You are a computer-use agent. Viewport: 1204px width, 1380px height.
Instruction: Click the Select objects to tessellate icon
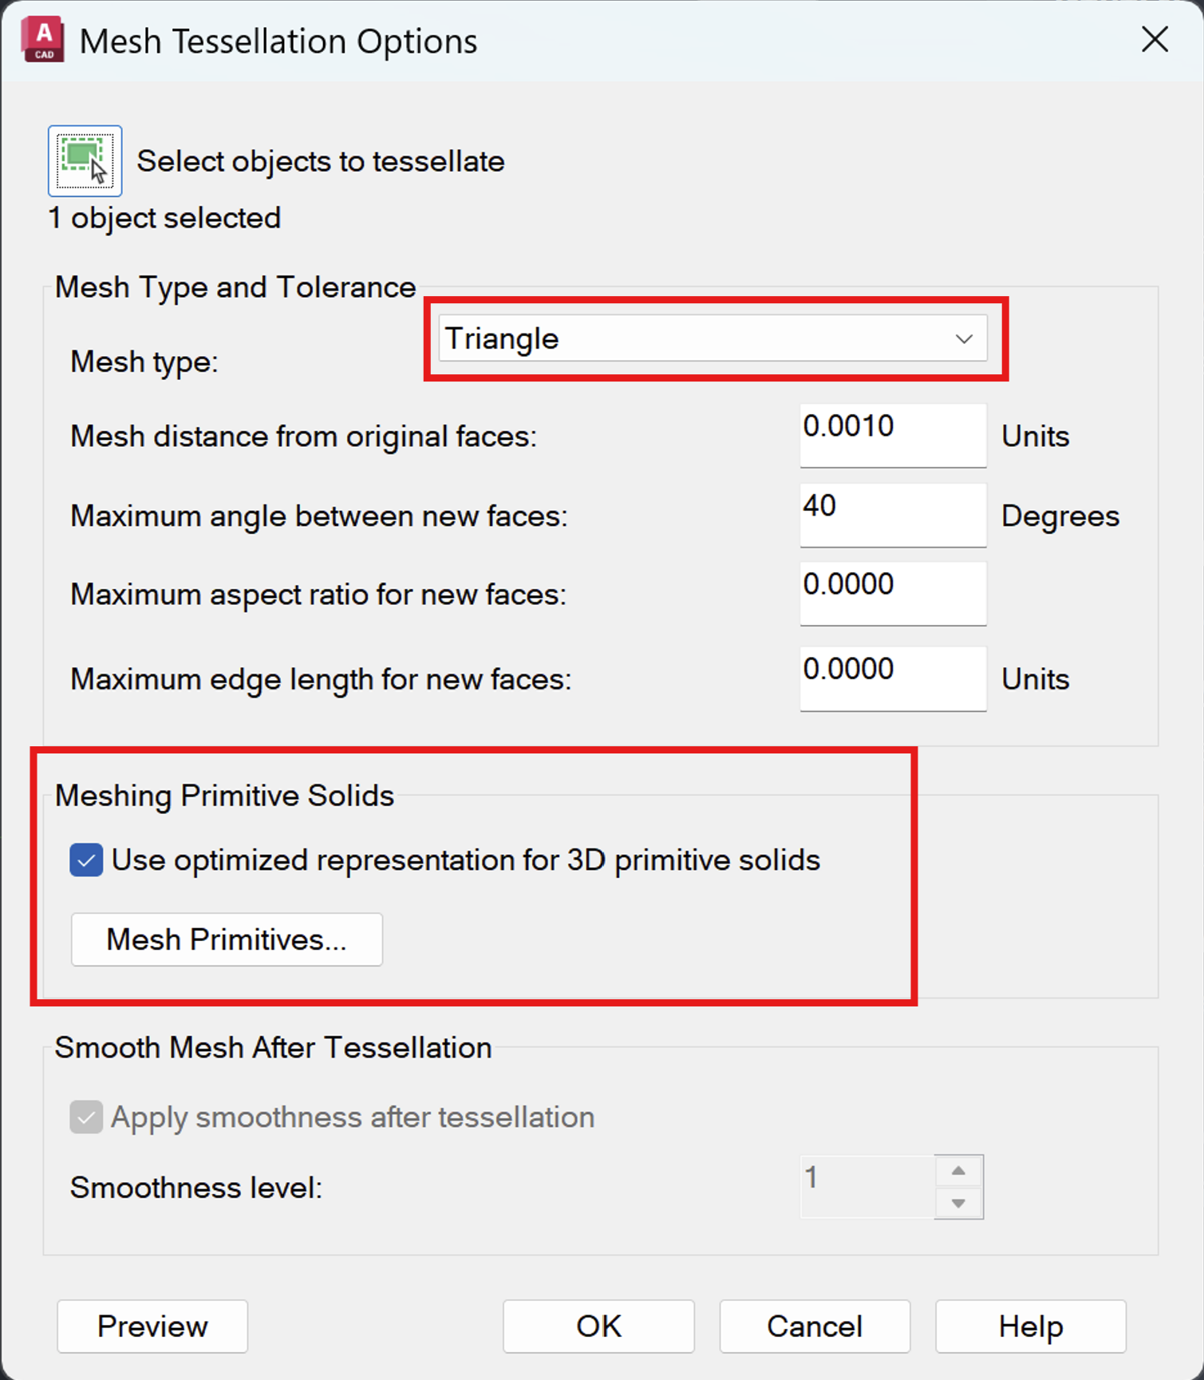pos(85,160)
